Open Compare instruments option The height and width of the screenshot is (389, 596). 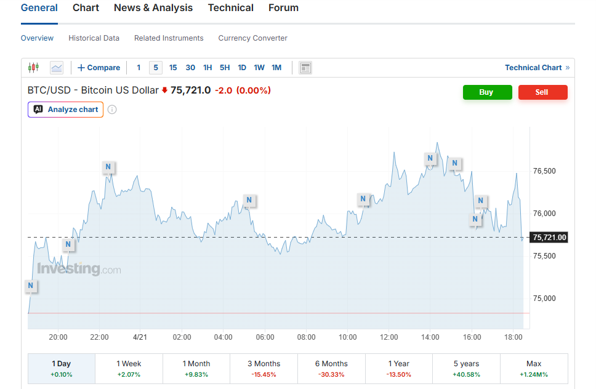[x=99, y=68]
